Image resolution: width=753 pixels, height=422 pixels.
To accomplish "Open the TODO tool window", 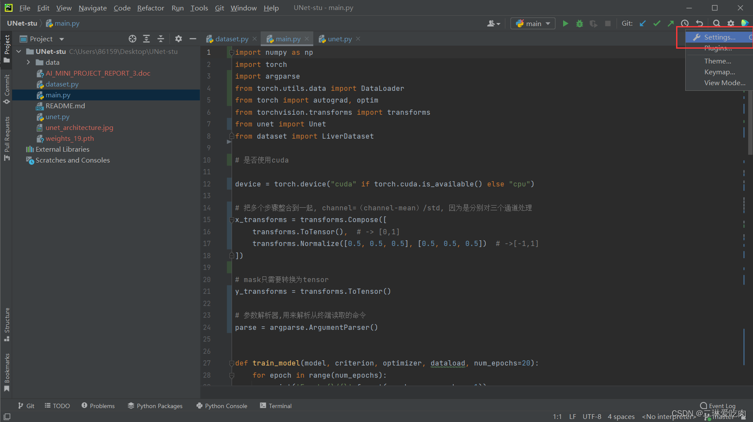I will click(x=57, y=406).
